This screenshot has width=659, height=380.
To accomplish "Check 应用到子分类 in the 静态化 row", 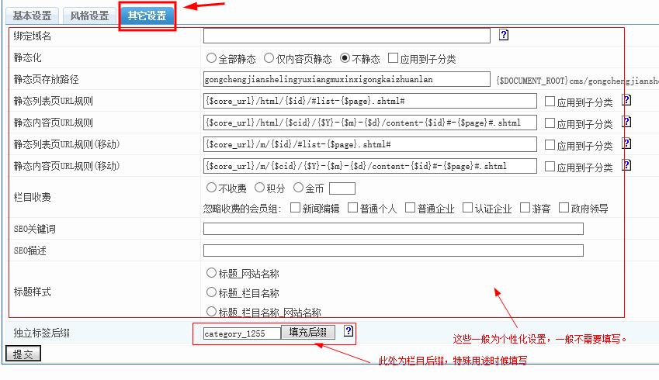I will (x=393, y=58).
